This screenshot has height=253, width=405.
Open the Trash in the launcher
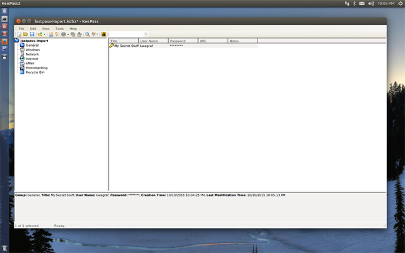point(4,249)
